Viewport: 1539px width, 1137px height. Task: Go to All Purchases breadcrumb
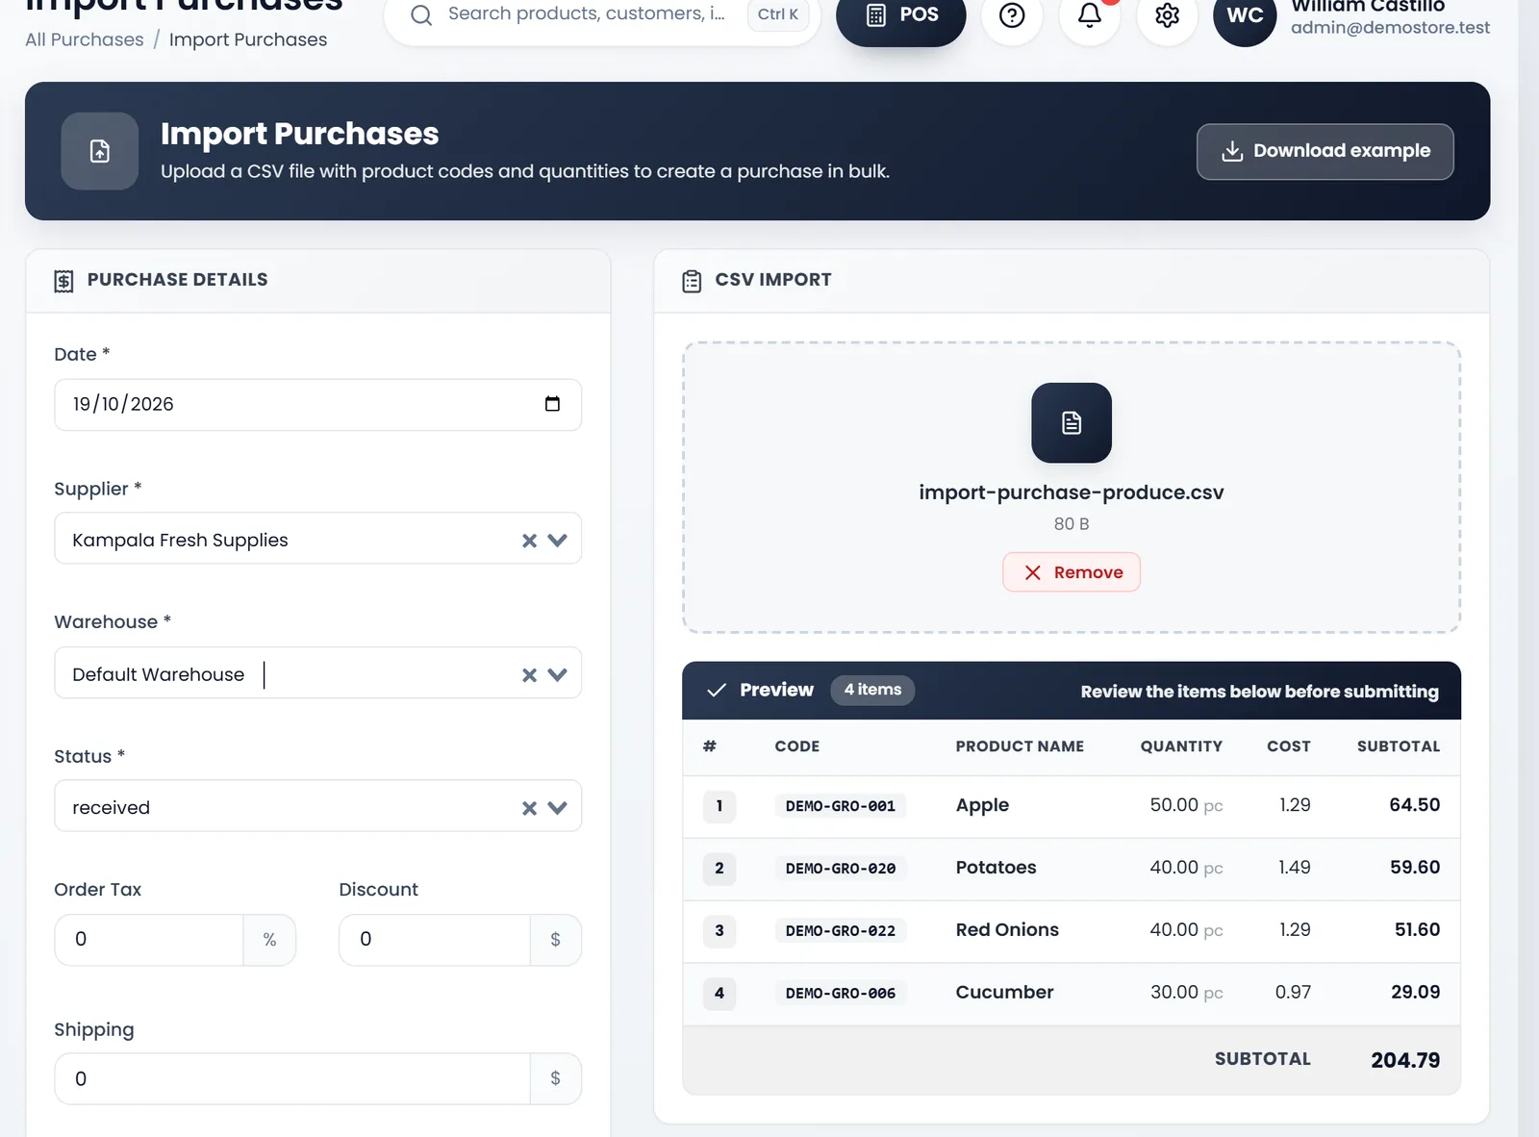[x=85, y=39]
